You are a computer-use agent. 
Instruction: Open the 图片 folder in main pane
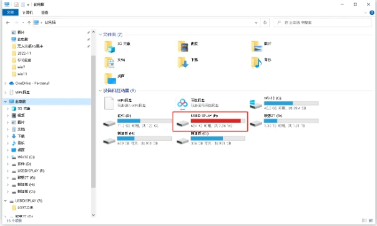261,46
